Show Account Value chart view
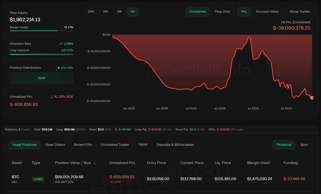The width and height of the screenshot is (321, 194). tap(267, 11)
